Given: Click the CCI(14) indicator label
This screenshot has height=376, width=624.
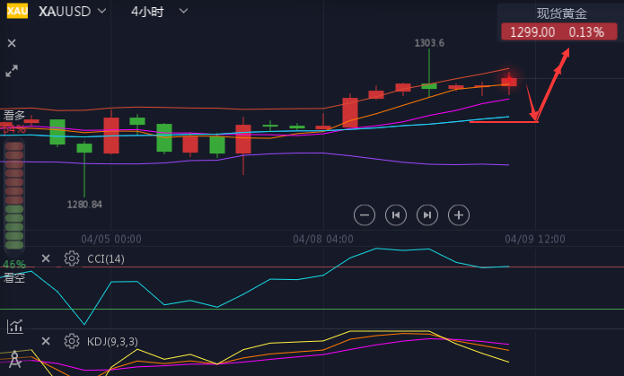Looking at the screenshot, I should click(x=106, y=259).
